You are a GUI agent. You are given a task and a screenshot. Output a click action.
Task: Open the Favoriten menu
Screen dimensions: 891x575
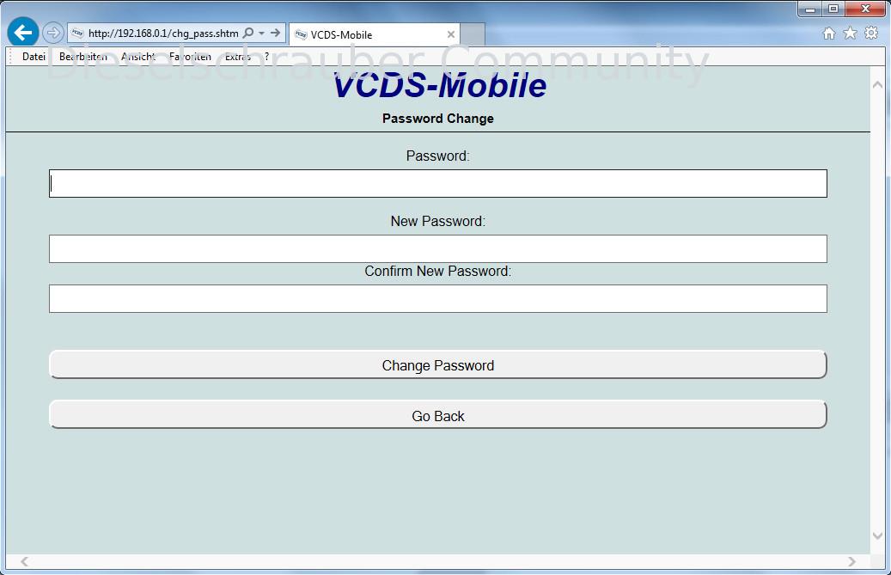pos(191,56)
